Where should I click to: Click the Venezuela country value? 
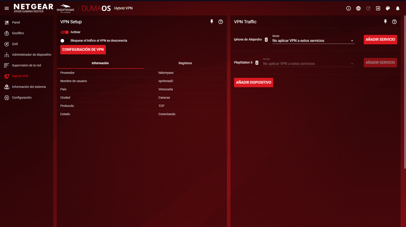(166, 89)
